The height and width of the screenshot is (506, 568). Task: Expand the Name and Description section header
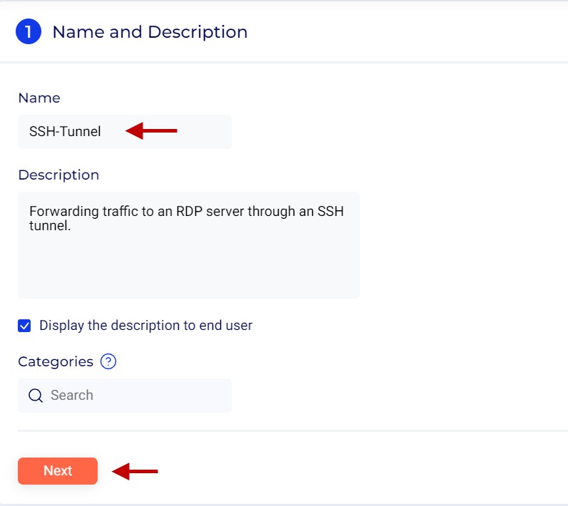point(150,32)
